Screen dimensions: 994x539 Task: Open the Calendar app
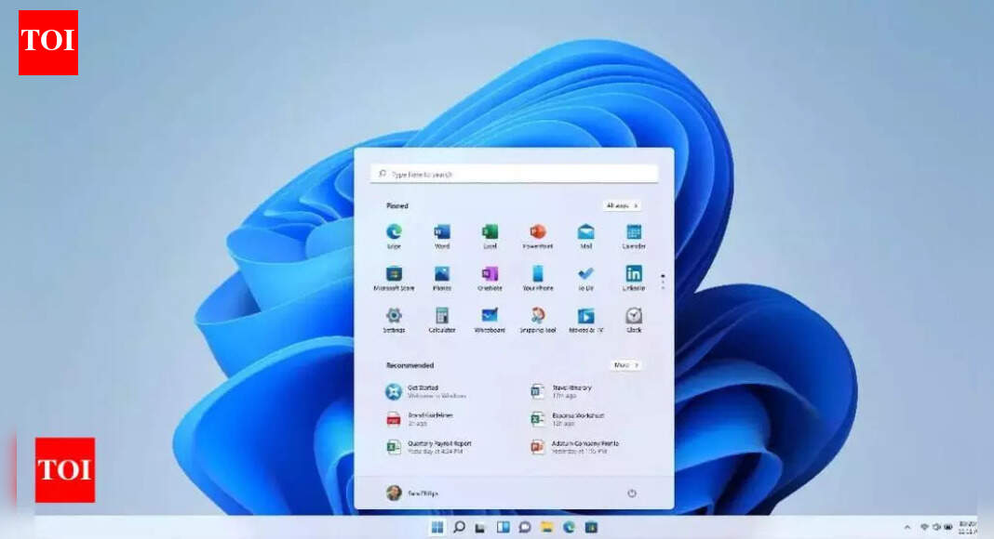click(x=634, y=236)
